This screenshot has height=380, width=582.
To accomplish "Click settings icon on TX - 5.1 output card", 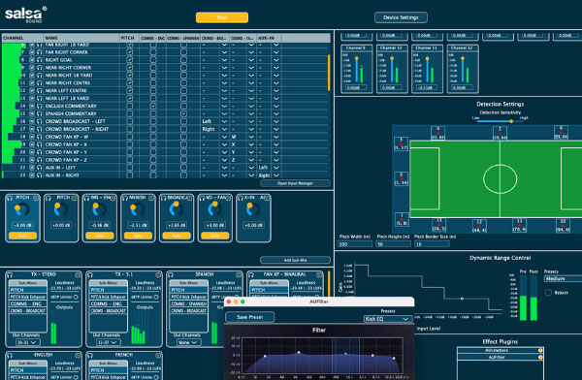I will 158,275.
